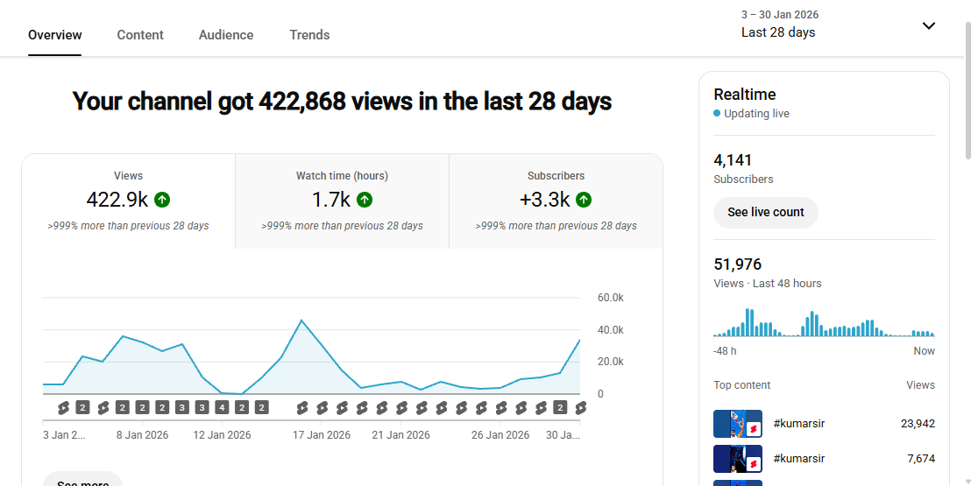
Task: Select the Watch time (hours) metric card
Action: (x=342, y=201)
